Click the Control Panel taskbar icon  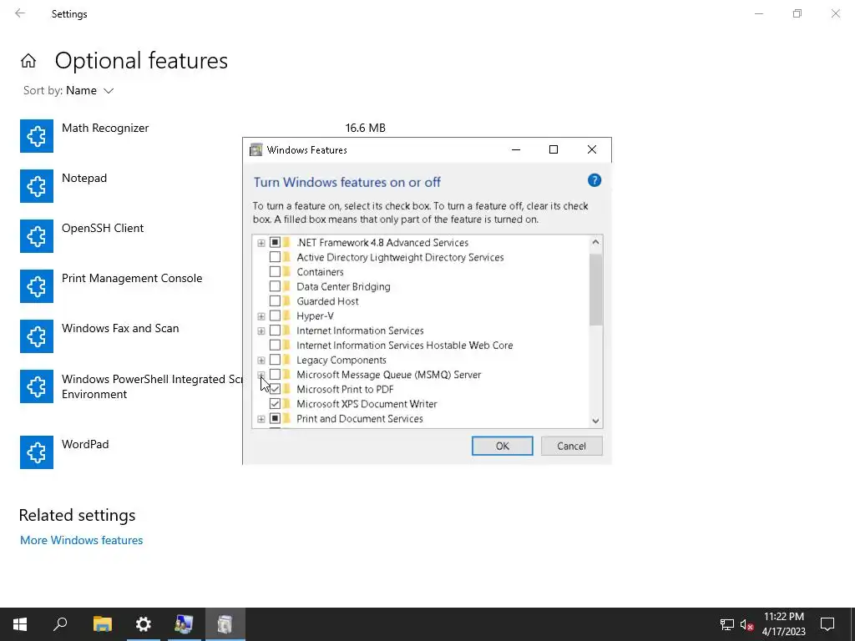pyautogui.click(x=185, y=624)
